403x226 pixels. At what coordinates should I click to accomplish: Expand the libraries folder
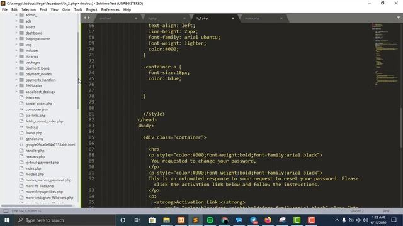(x=16, y=56)
